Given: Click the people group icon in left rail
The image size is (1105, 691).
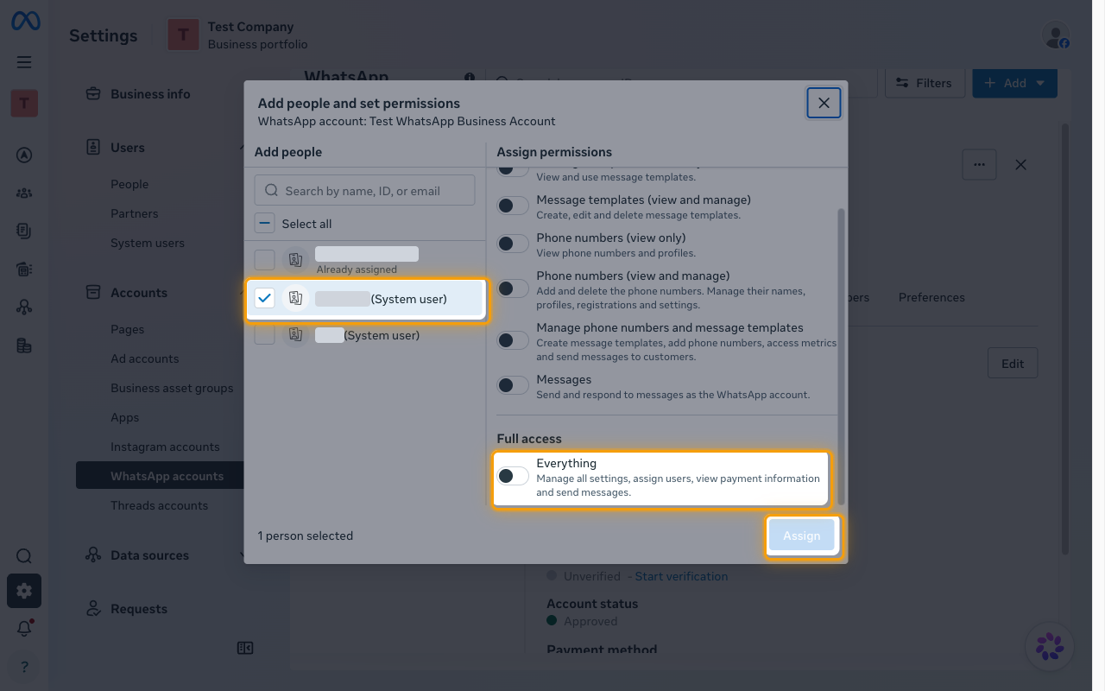Looking at the screenshot, I should tap(24, 193).
